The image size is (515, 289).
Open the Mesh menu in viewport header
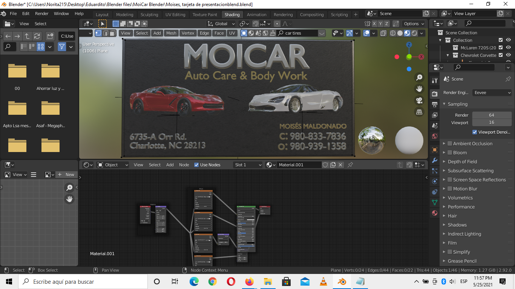coord(171,33)
